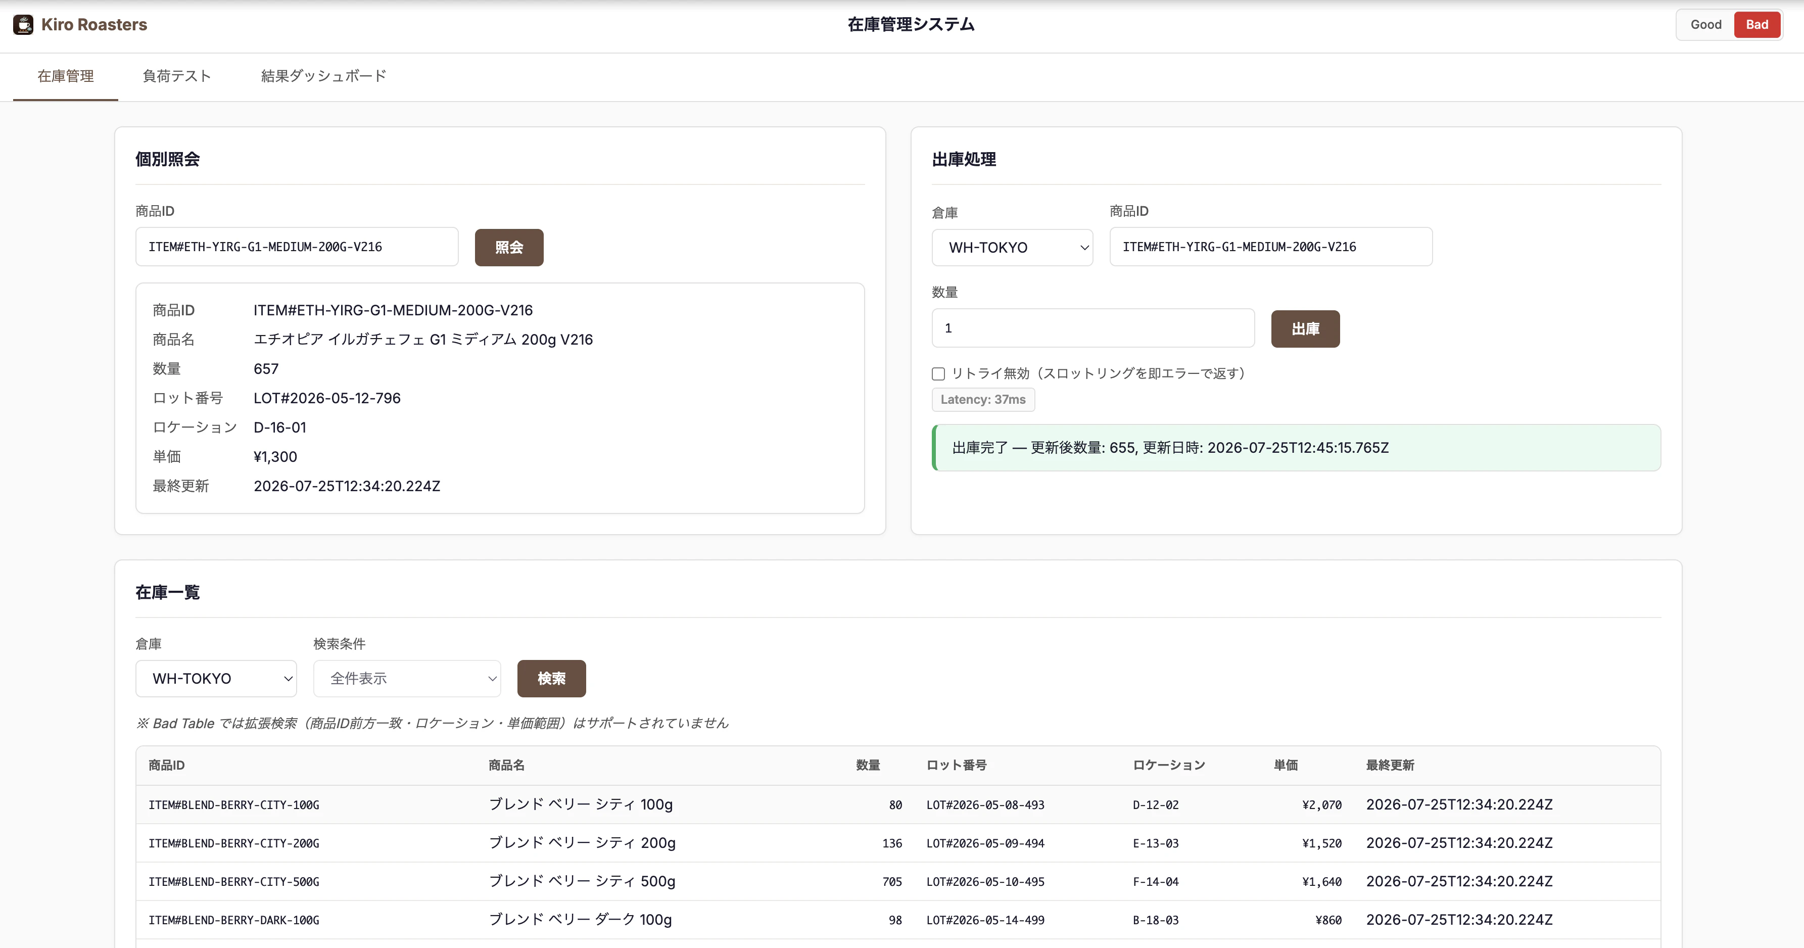Click quantity cell 705
1804x948 pixels.
[892, 882]
